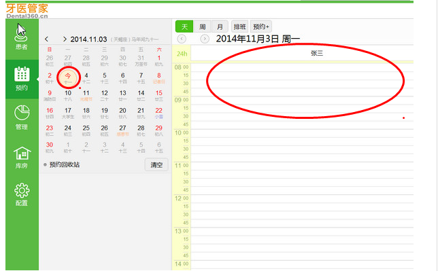
Task: Select November 12 in mini calendar
Action: tap(105, 95)
